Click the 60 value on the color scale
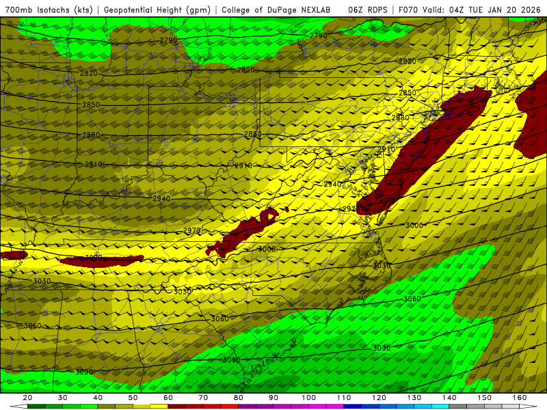Screen dimensions: 547x410 coord(168,398)
